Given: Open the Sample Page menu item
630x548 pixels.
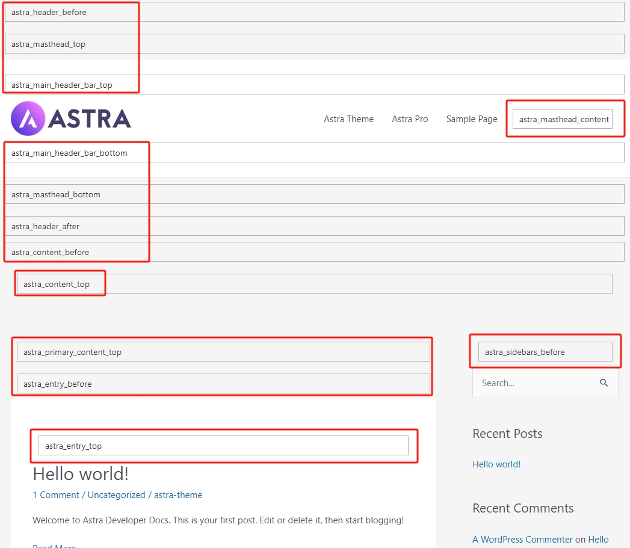Looking at the screenshot, I should pyautogui.click(x=472, y=119).
